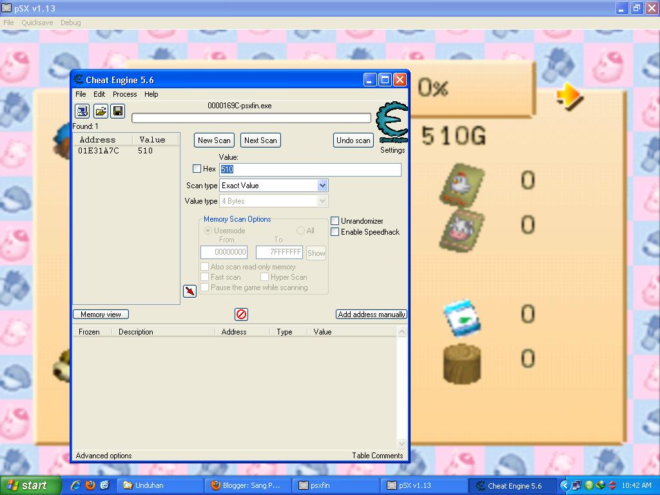Open the Value type dropdown

point(322,201)
